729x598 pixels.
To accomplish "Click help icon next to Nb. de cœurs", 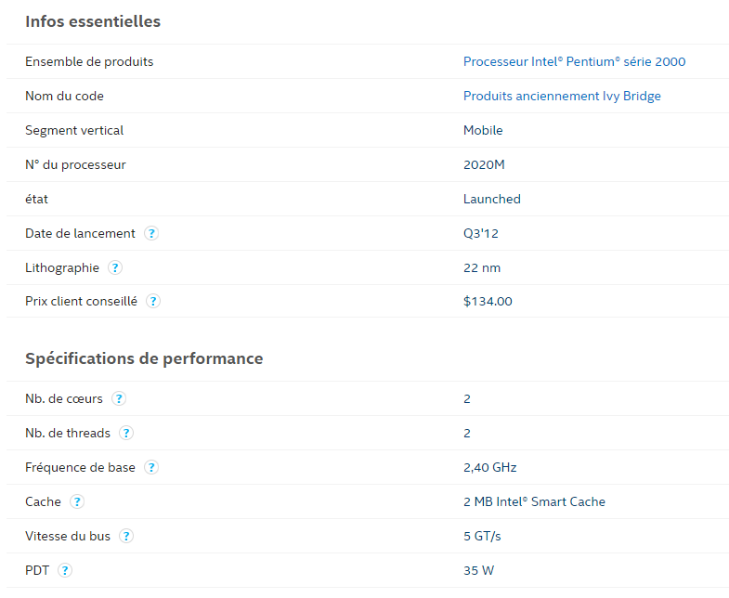I will (x=119, y=398).
